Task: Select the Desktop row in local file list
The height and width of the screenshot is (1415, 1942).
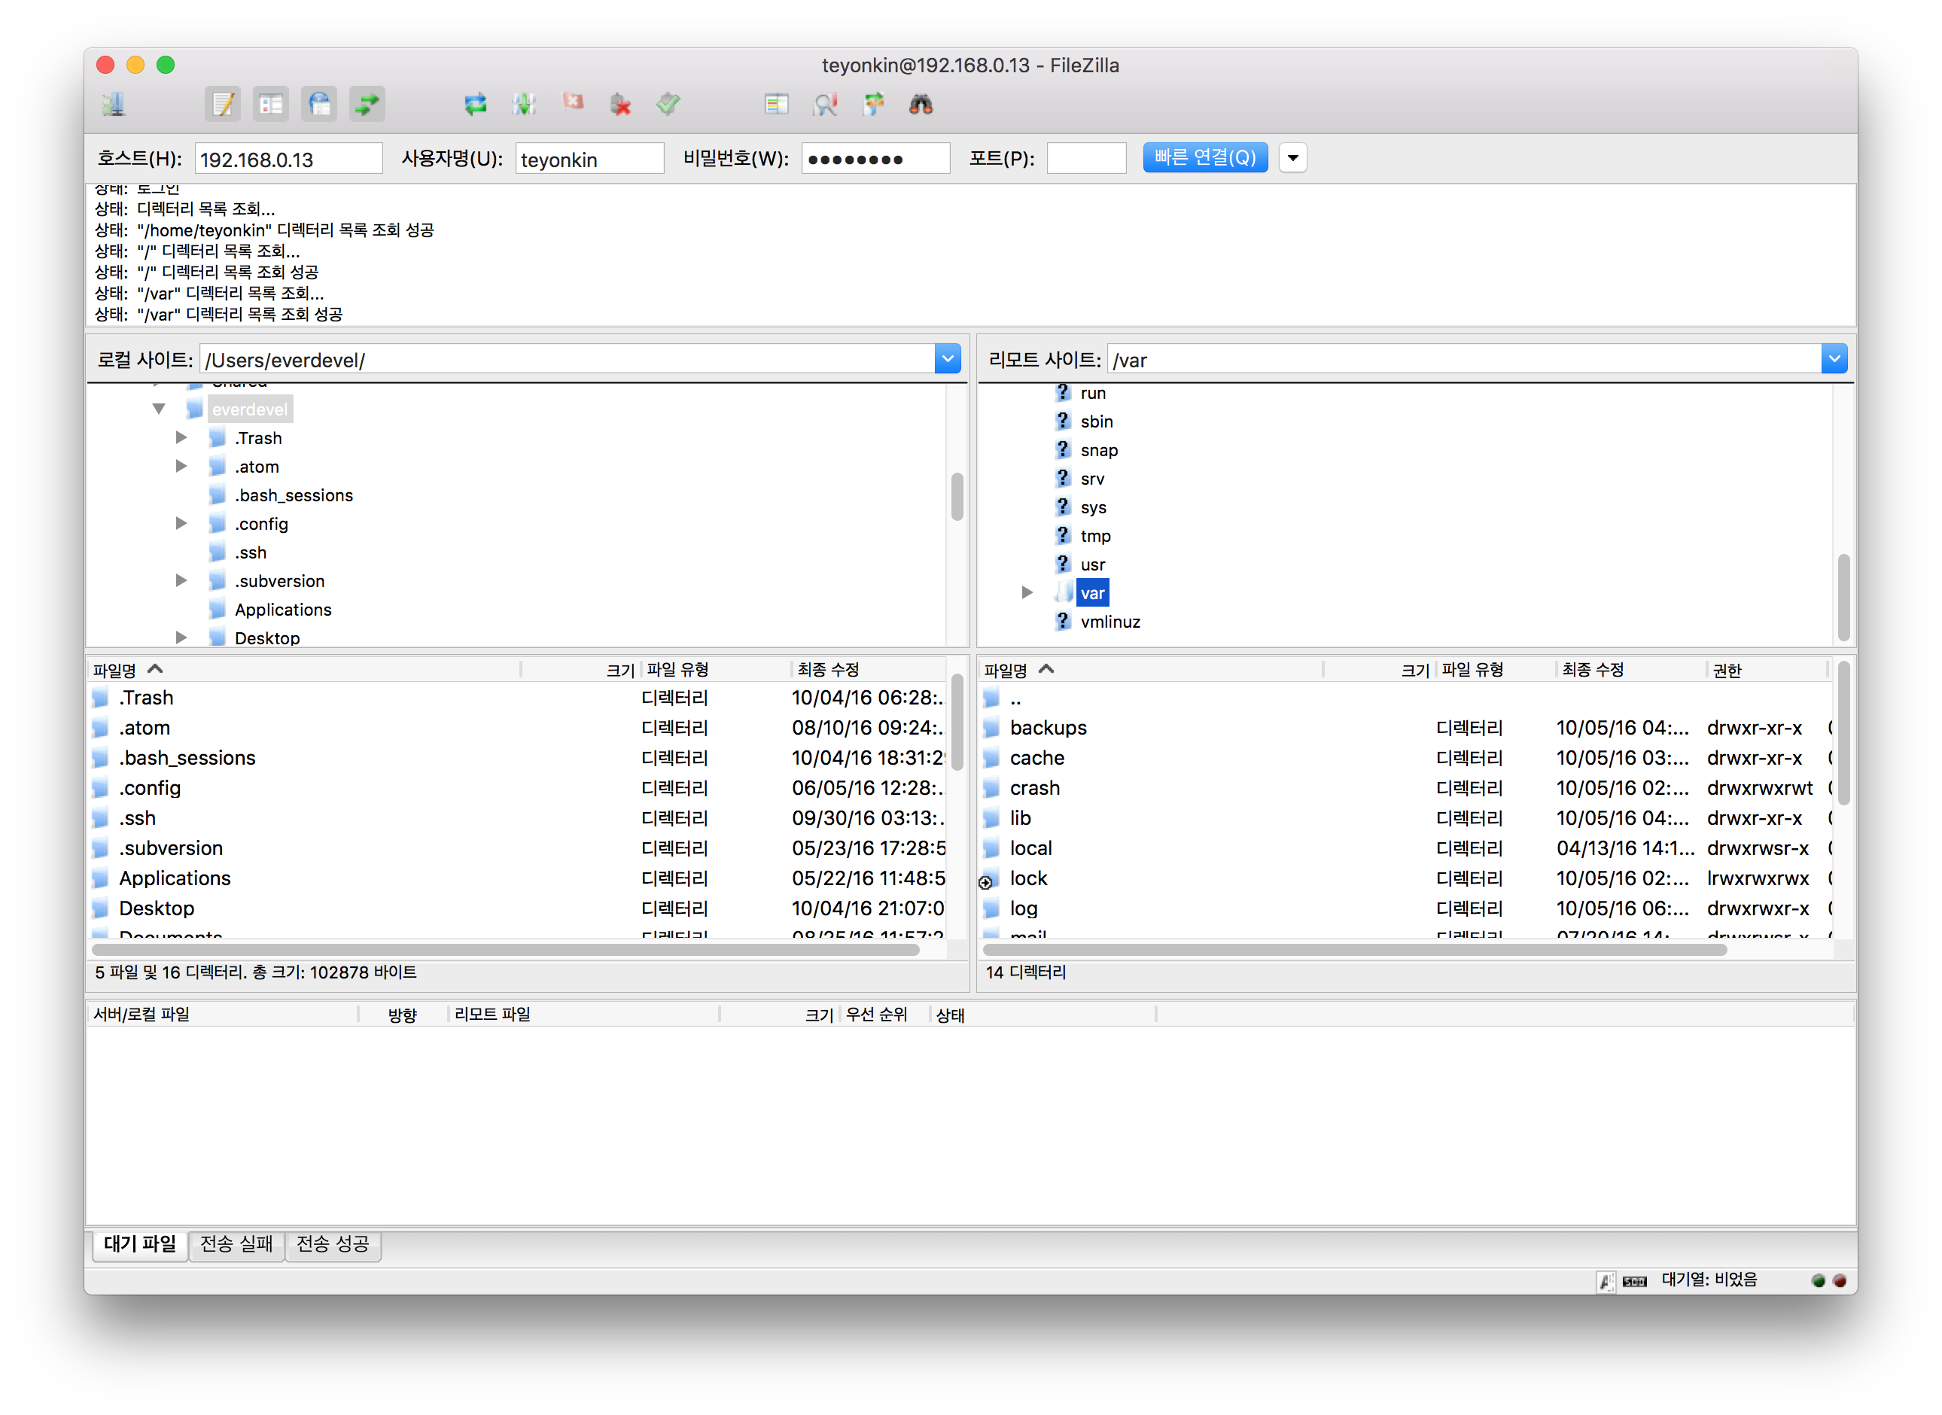Action: (517, 908)
